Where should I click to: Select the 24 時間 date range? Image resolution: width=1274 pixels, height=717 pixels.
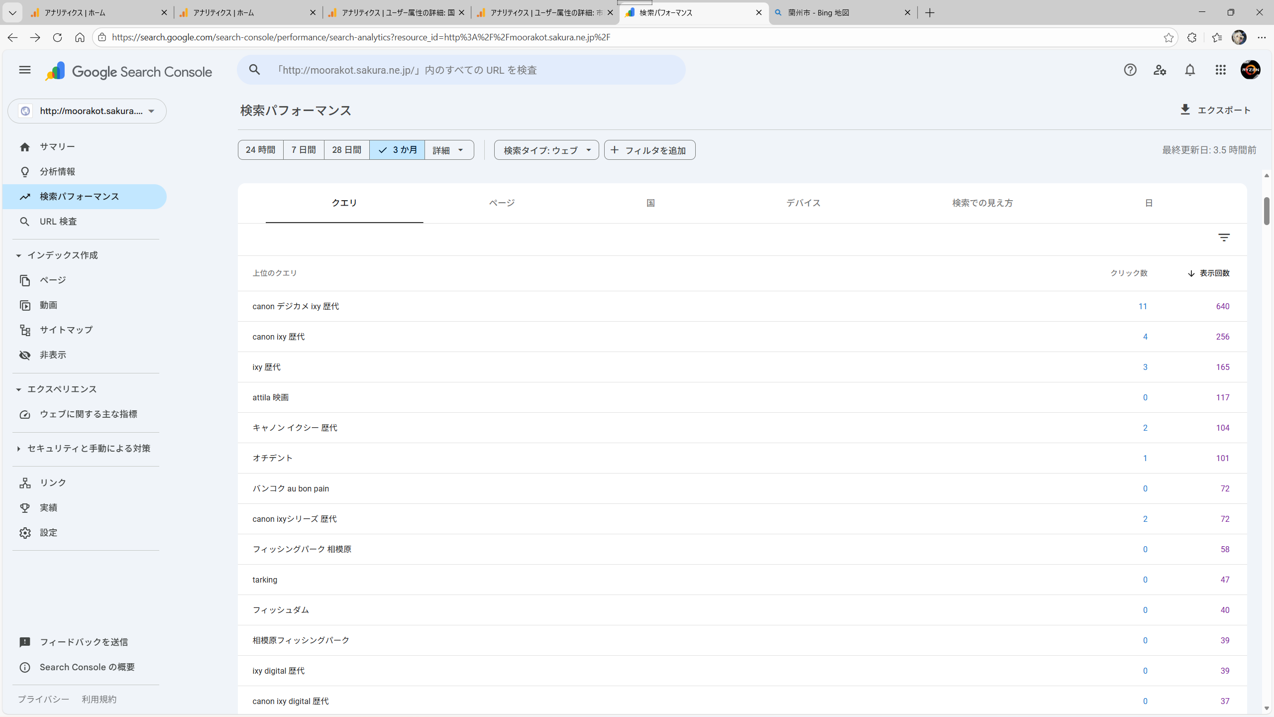260,150
